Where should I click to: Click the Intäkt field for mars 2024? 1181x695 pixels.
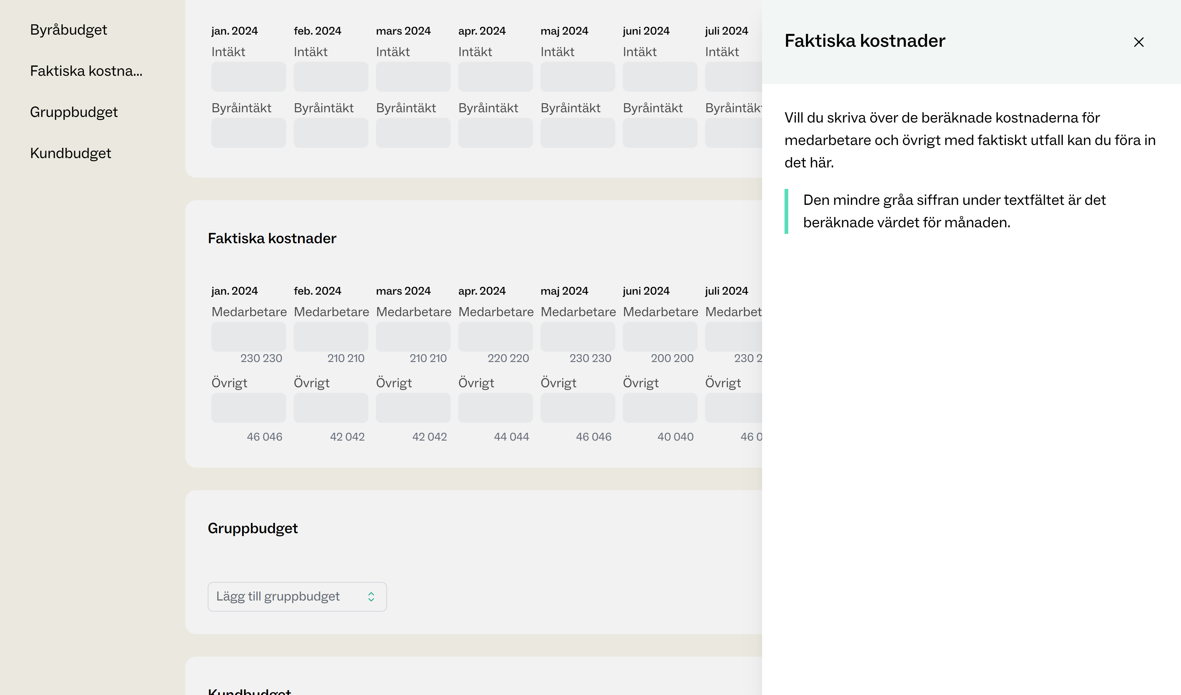pyautogui.click(x=413, y=76)
